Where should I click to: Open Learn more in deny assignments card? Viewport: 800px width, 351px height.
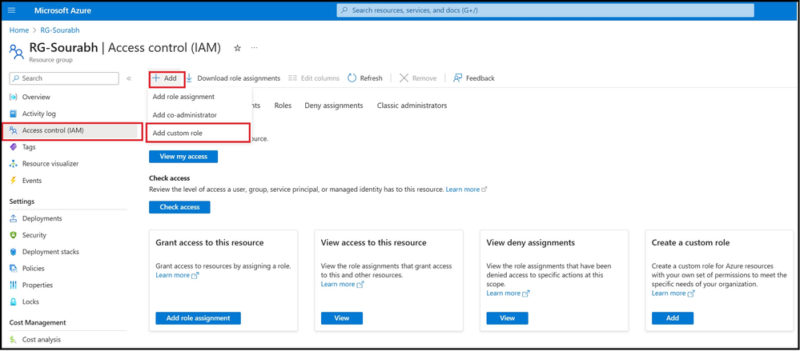508,293
